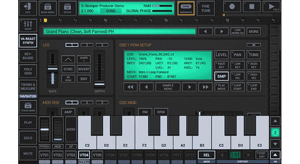Toggle Mod Env AMP button

coord(68,112)
